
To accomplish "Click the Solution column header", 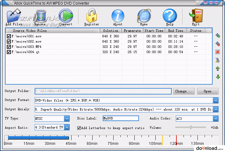I will 111,31.
